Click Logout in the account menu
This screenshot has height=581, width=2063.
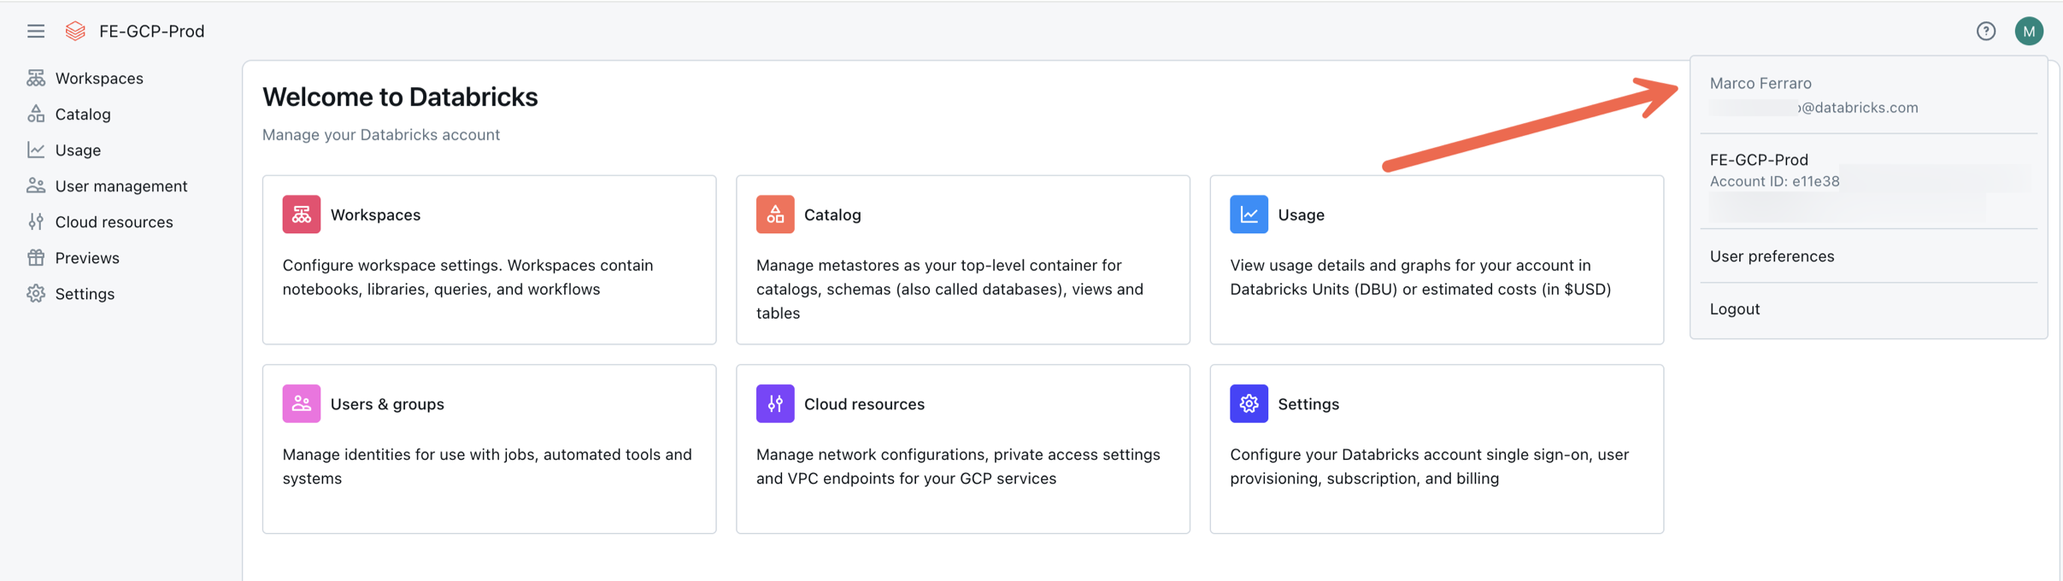coord(1734,309)
